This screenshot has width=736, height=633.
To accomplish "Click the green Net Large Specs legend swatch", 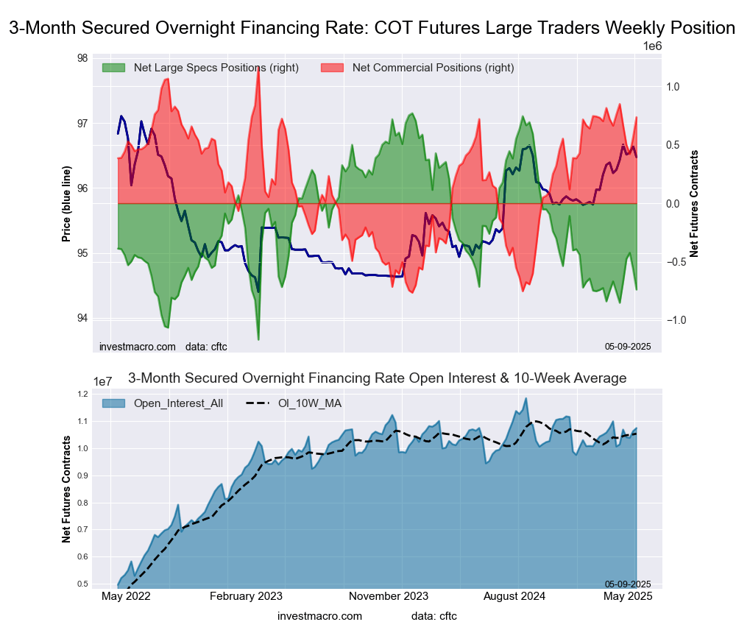I will [x=114, y=68].
